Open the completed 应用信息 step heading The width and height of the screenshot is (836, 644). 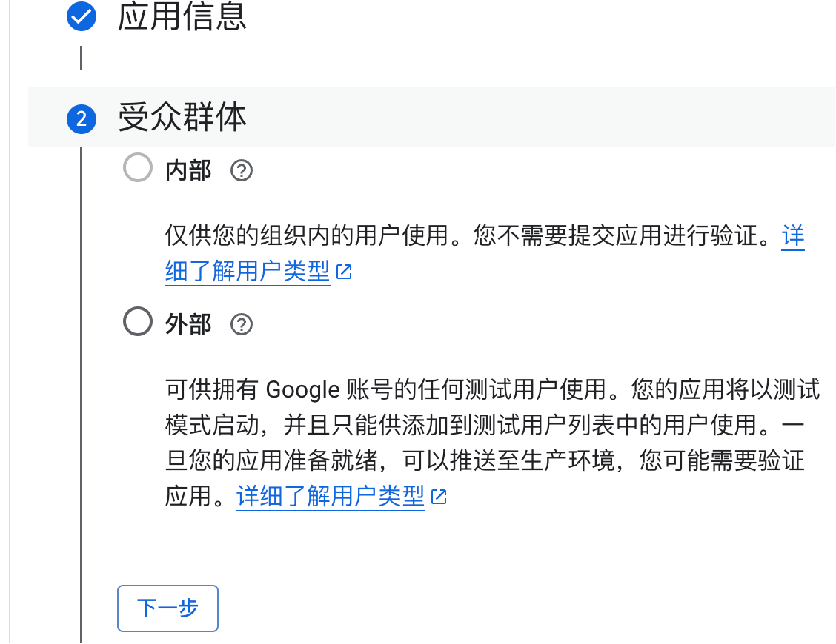[182, 16]
